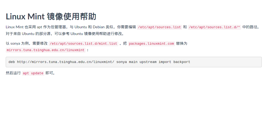Viewport: 271px width, 137px height.
Task: Click the /etc/apt/sources.list.d/* inline code
Action: click(214, 27)
